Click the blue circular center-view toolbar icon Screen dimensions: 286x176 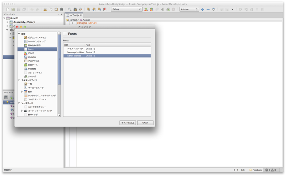(213, 9)
